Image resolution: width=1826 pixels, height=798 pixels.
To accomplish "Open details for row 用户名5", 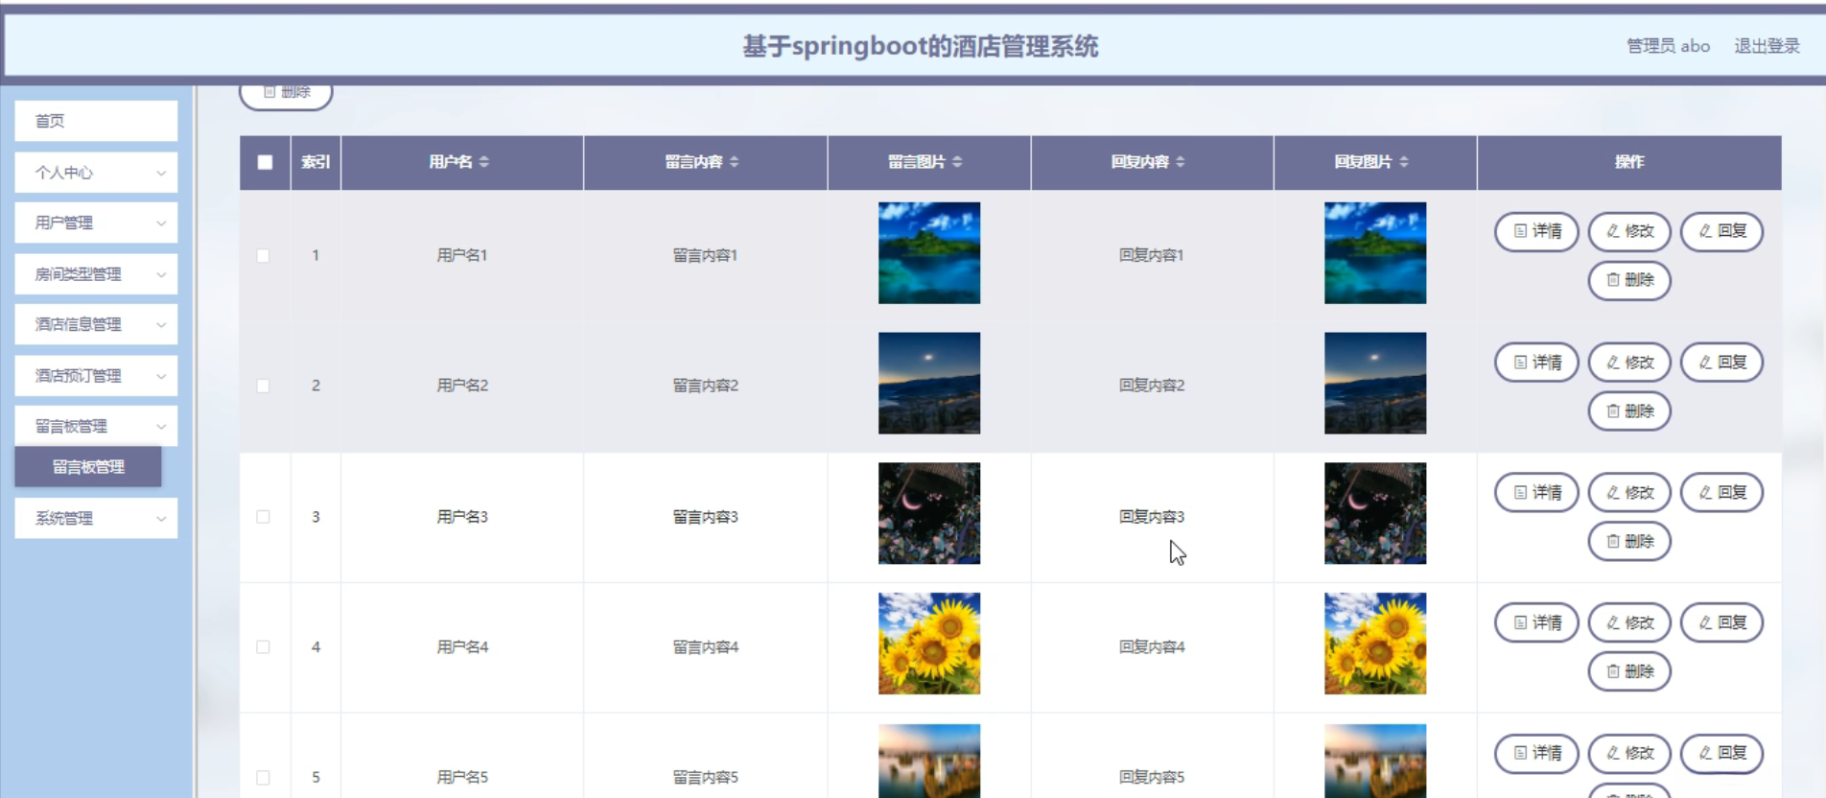I will [x=1536, y=754].
